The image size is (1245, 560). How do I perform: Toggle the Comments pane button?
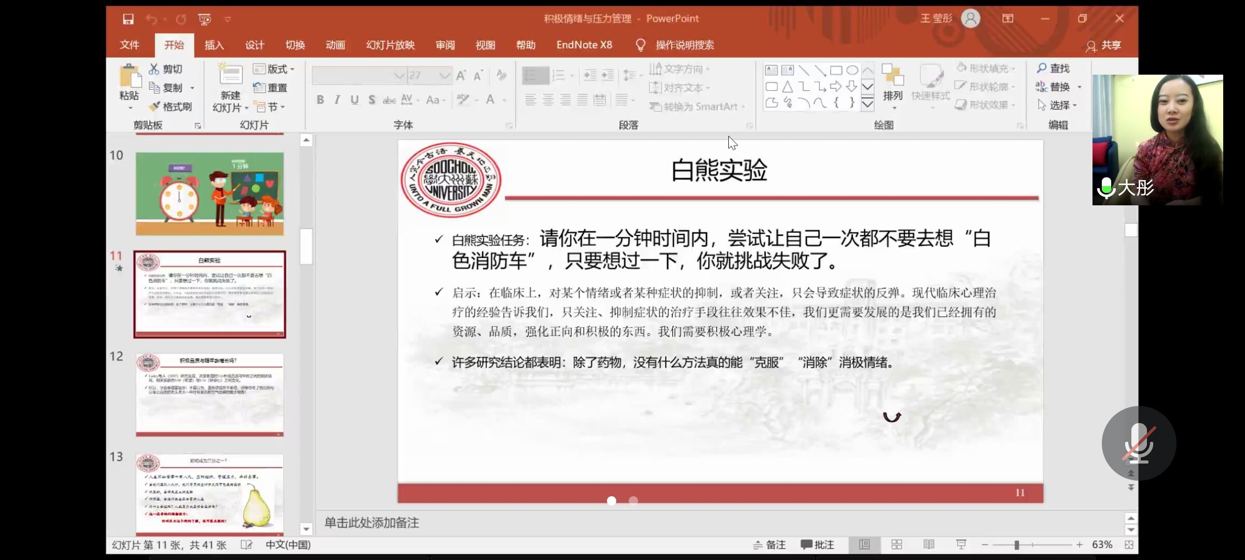click(817, 544)
